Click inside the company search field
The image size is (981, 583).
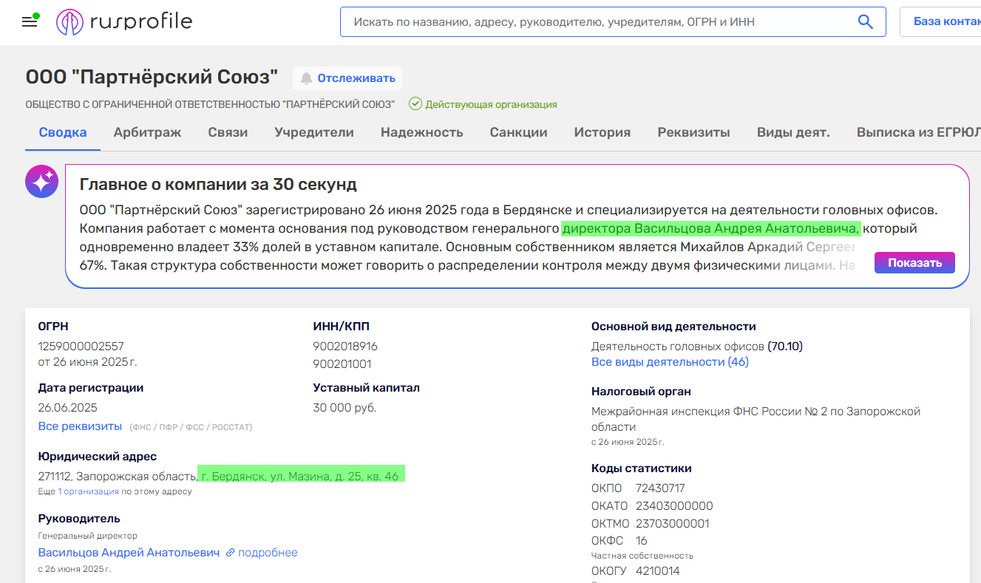pyautogui.click(x=591, y=21)
